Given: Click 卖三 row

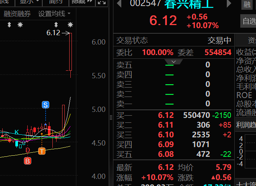Looking at the screenshot, I should [174, 84].
